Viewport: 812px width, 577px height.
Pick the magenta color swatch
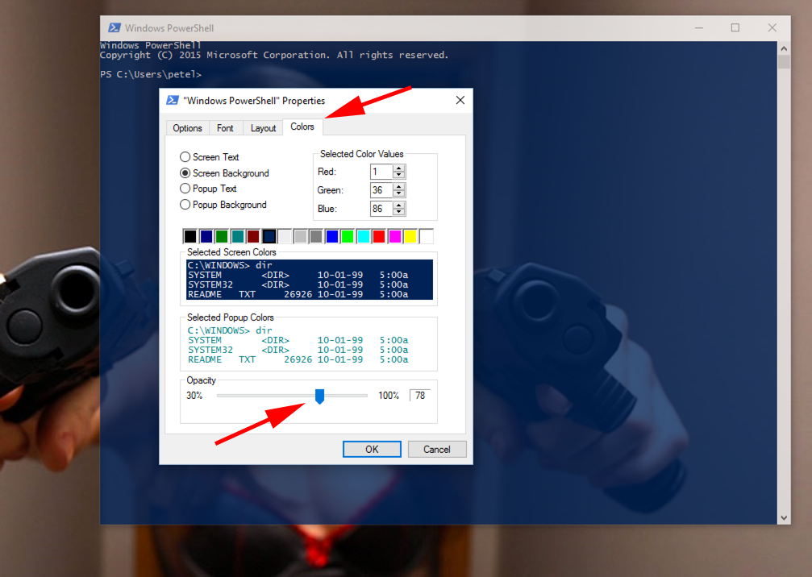coord(394,236)
